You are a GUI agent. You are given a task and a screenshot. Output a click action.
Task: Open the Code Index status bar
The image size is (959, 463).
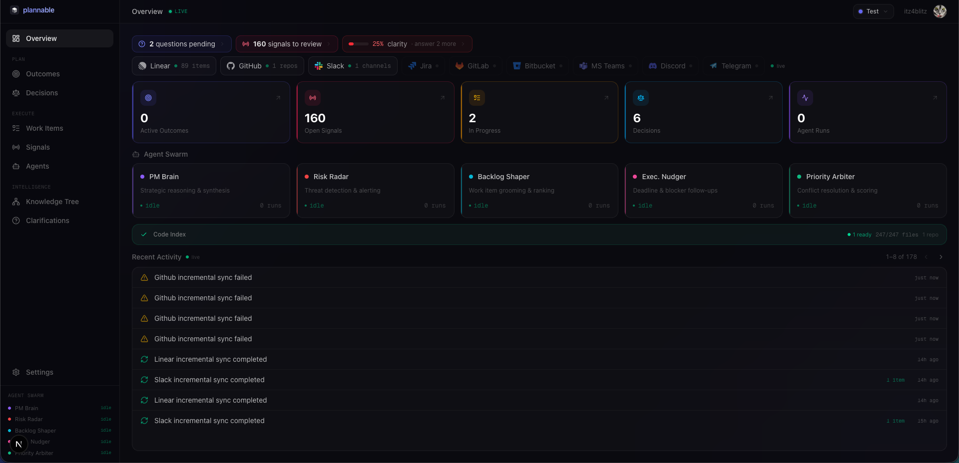pyautogui.click(x=539, y=234)
